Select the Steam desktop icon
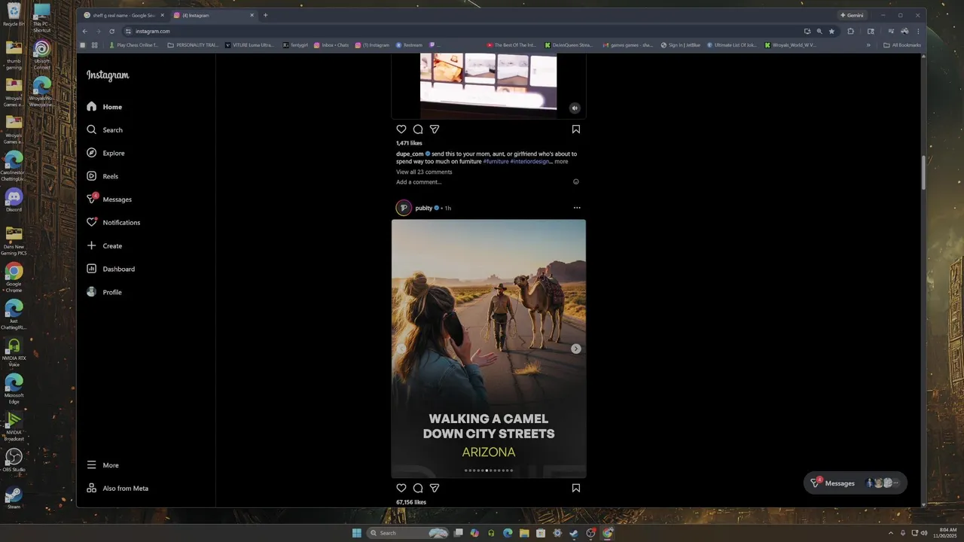 click(x=14, y=497)
